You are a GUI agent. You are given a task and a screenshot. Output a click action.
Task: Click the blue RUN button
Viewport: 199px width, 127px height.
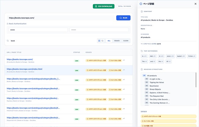point(123,18)
